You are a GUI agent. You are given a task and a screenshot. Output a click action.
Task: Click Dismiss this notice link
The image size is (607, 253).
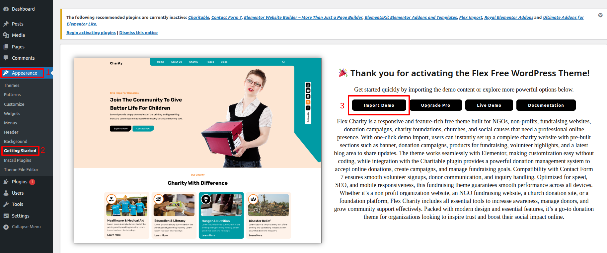point(138,33)
